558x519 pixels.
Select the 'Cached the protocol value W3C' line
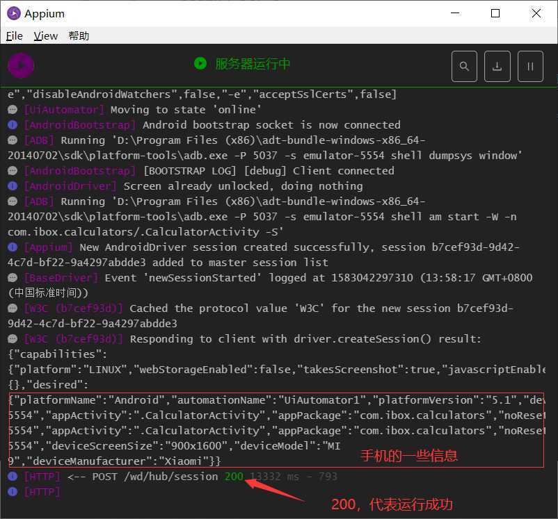point(260,316)
